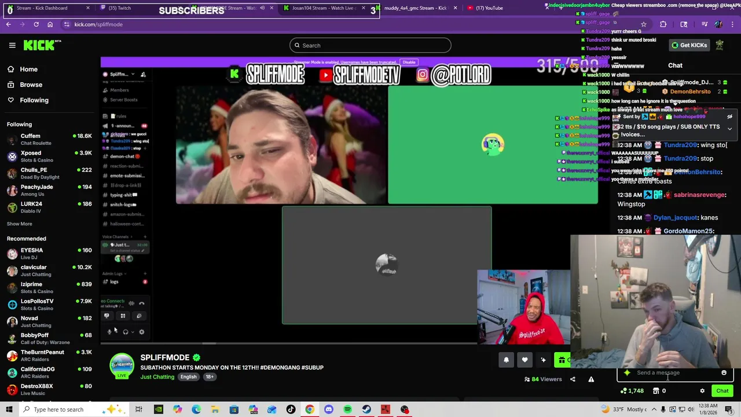Click the 18+ tag
The height and width of the screenshot is (417, 741).
[x=210, y=377]
